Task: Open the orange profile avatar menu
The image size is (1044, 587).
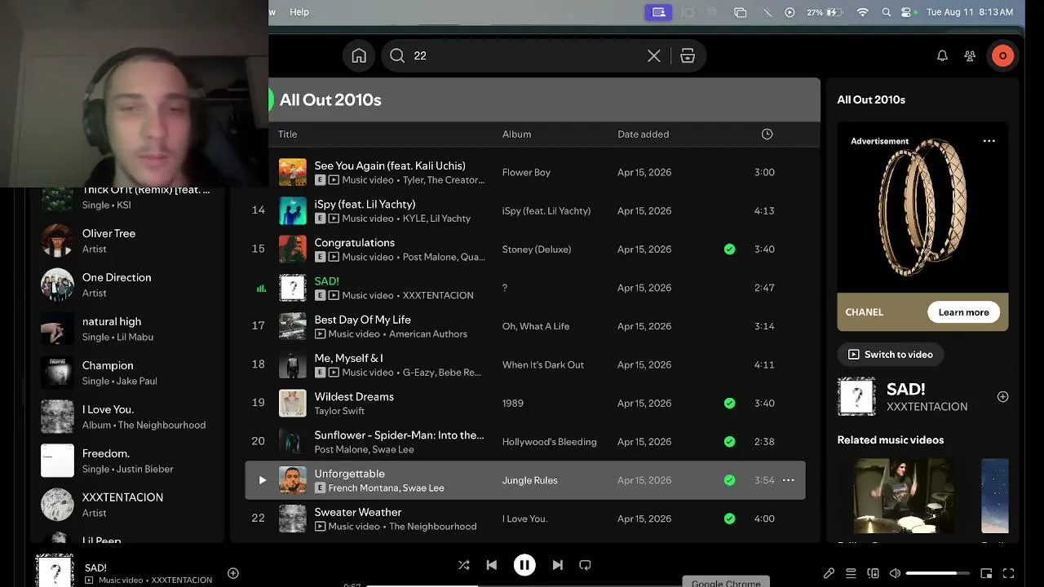Action: pos(1002,55)
